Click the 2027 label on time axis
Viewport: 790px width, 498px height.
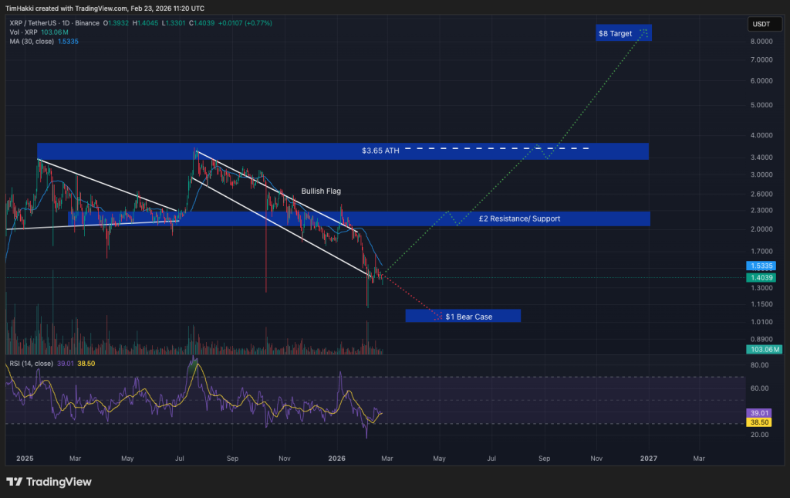point(648,458)
